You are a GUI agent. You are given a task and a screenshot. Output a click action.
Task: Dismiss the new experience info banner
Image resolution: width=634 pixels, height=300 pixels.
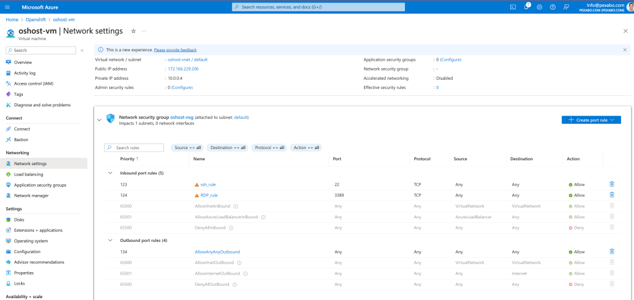point(625,50)
